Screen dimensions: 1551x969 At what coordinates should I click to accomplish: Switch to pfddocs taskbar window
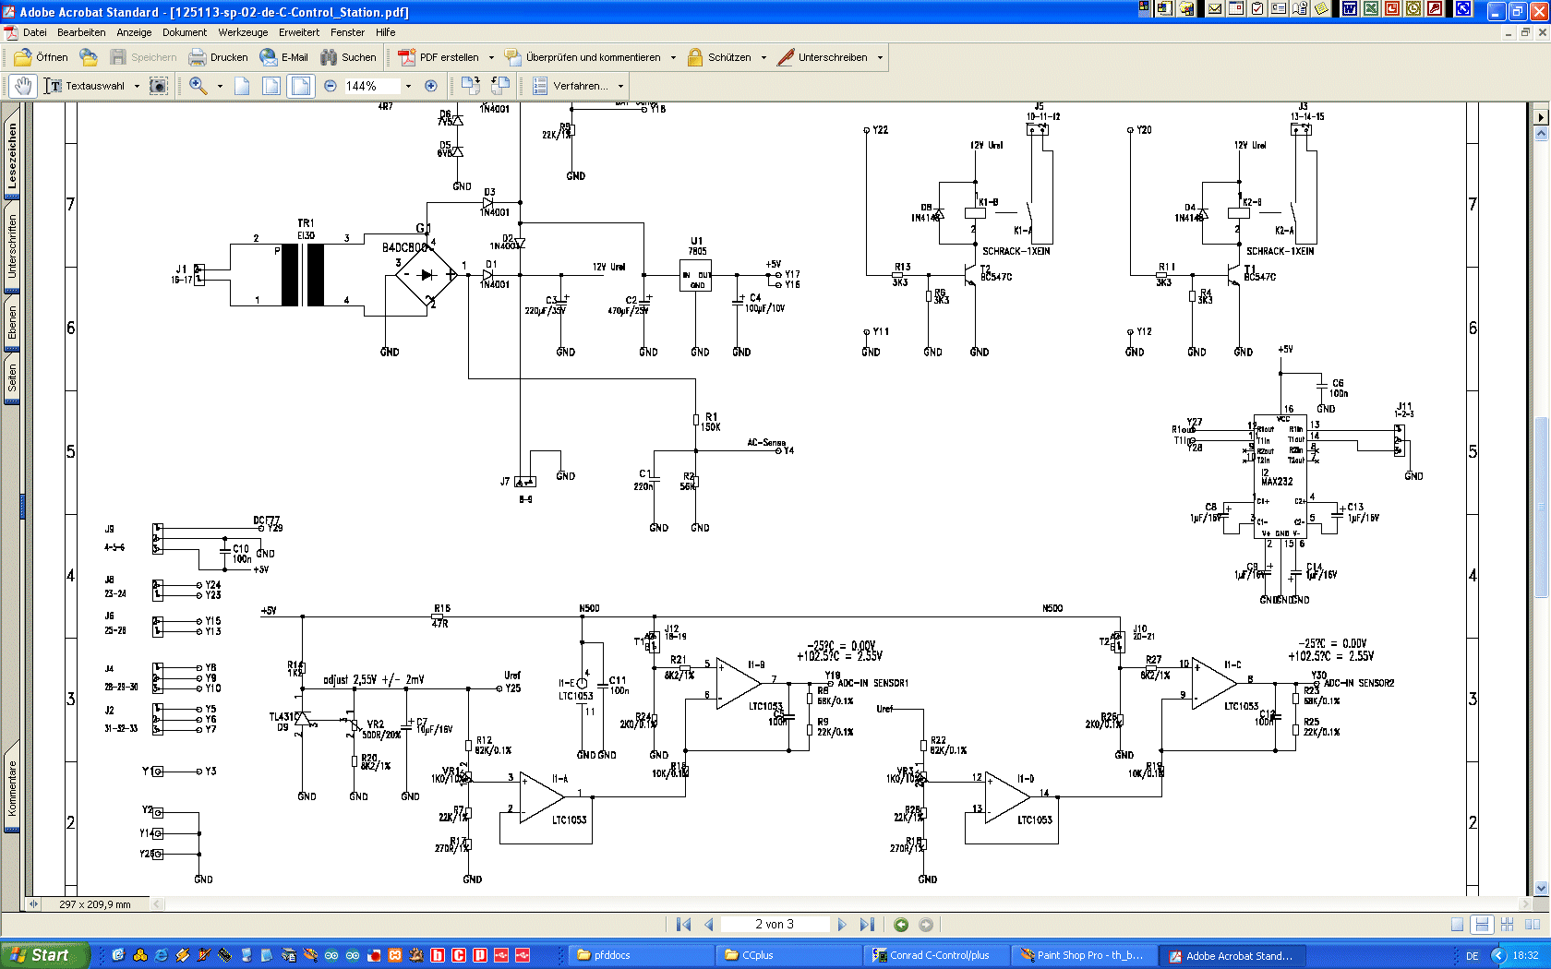click(640, 955)
